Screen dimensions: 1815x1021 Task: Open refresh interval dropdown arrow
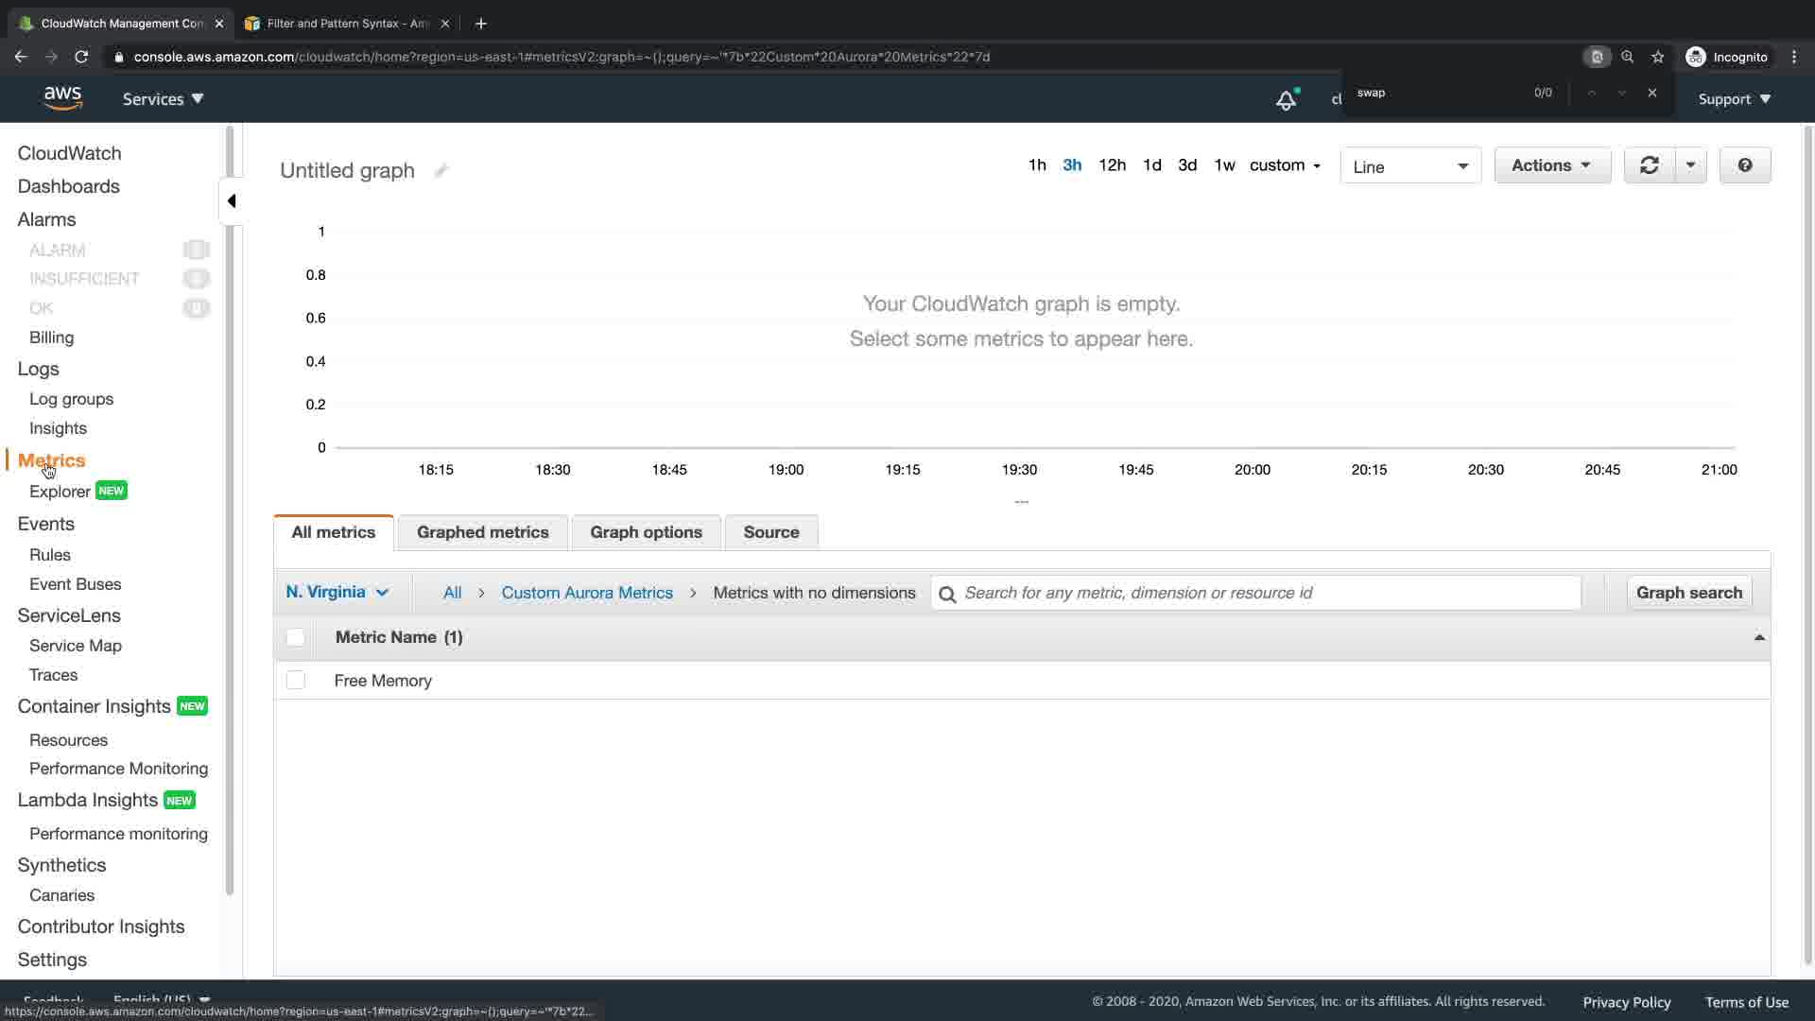click(1690, 165)
